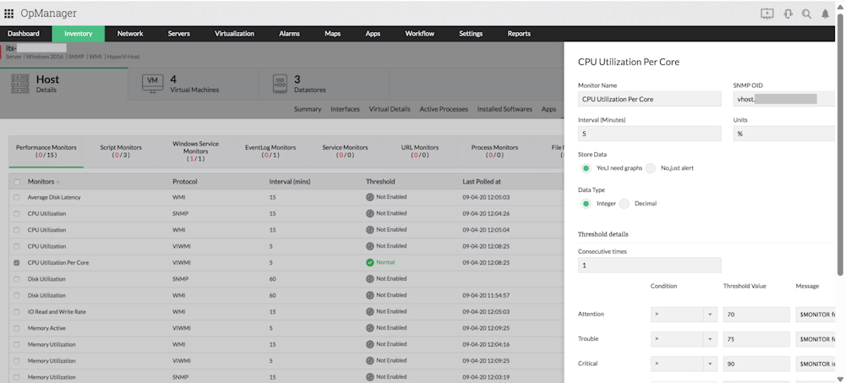Toggle the select-all checkbox in table header
The height and width of the screenshot is (383, 845).
(x=17, y=182)
